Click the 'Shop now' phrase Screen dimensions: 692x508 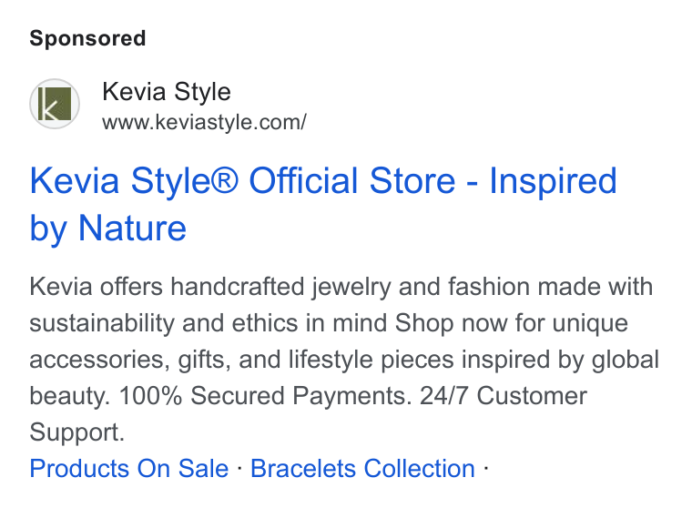451,323
